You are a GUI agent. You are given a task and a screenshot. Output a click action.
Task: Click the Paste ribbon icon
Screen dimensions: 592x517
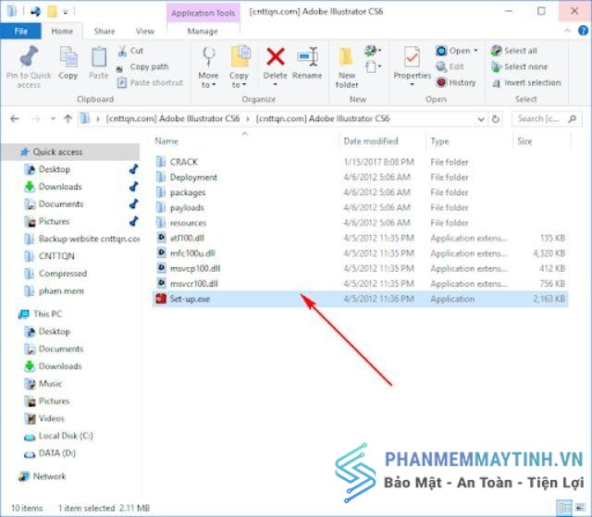coord(99,57)
